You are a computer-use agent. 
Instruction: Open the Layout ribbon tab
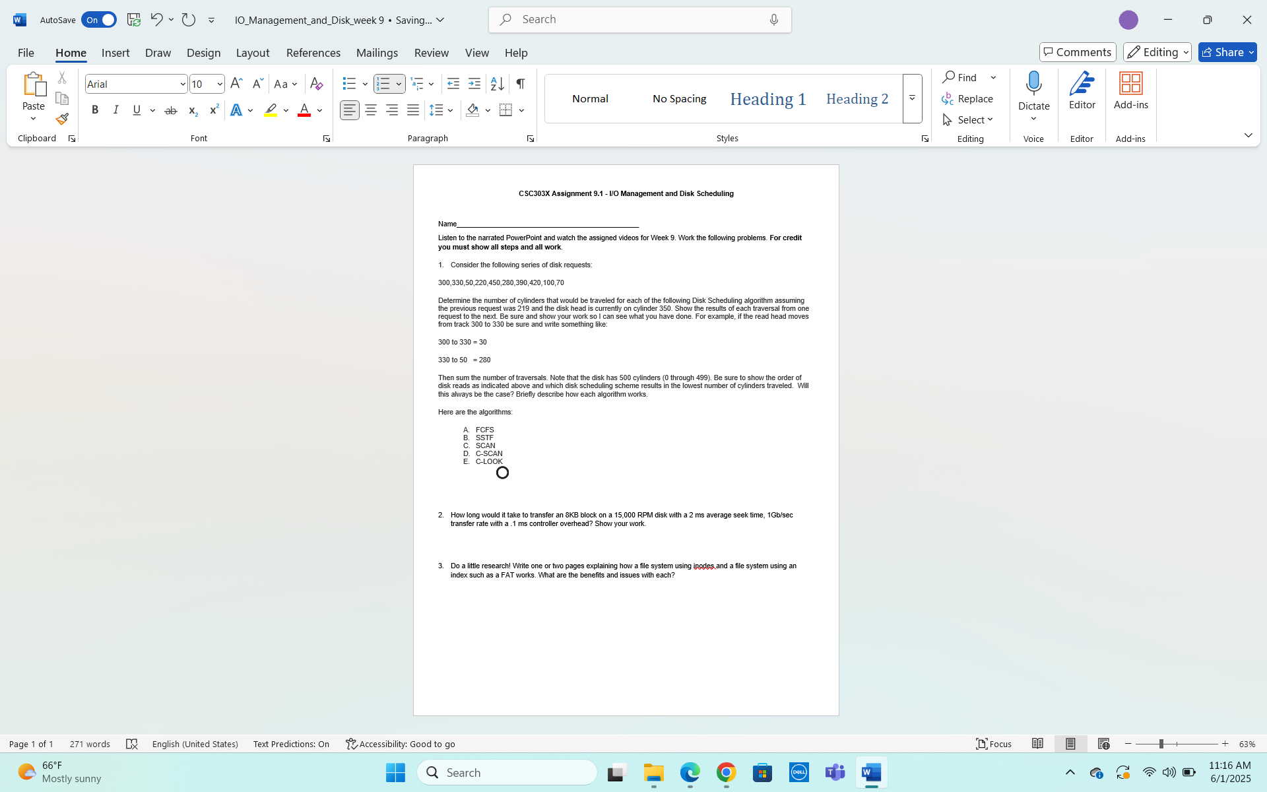click(252, 53)
